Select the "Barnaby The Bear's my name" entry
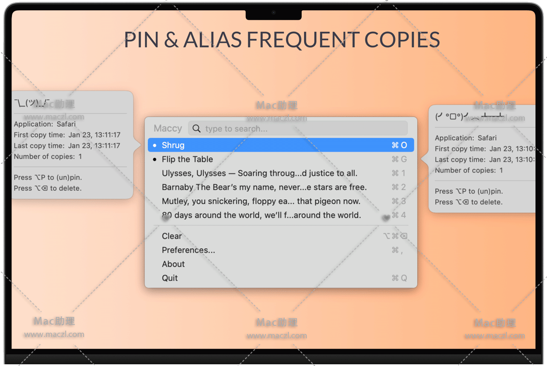The width and height of the screenshot is (547, 366). click(281, 187)
